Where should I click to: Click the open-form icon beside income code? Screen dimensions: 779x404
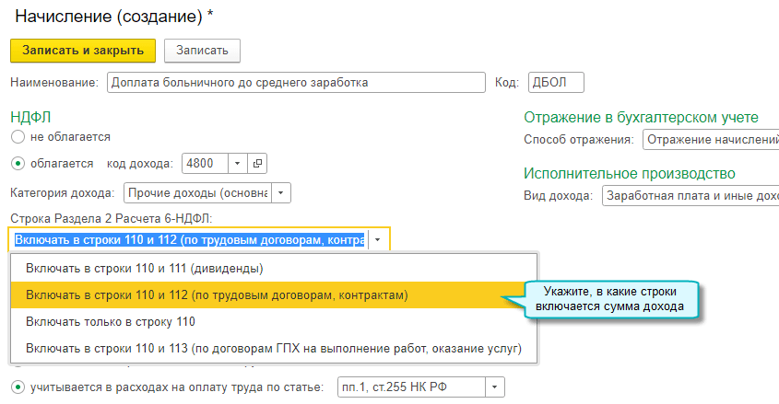257,163
